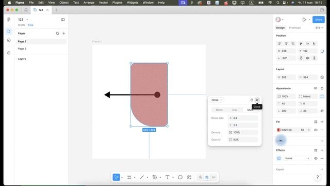This screenshot has height=186, width=330.
Task: Add a new page with plus icon
Action: [x=64, y=33]
